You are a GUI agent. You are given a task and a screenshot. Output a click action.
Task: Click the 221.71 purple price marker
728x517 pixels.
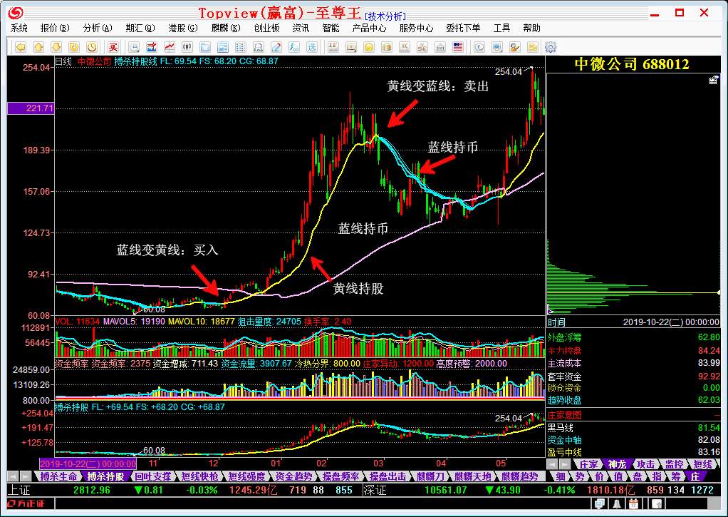(31, 108)
